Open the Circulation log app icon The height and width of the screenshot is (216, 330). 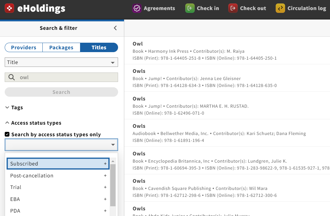pos(280,8)
